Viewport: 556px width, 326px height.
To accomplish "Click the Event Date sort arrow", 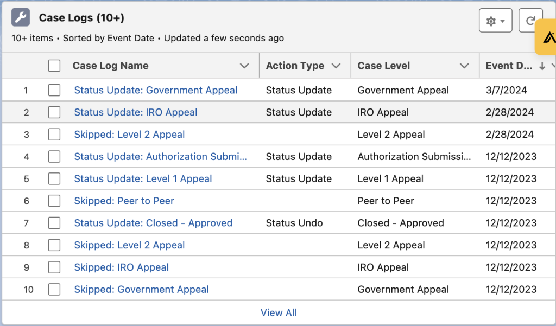I will pos(542,66).
